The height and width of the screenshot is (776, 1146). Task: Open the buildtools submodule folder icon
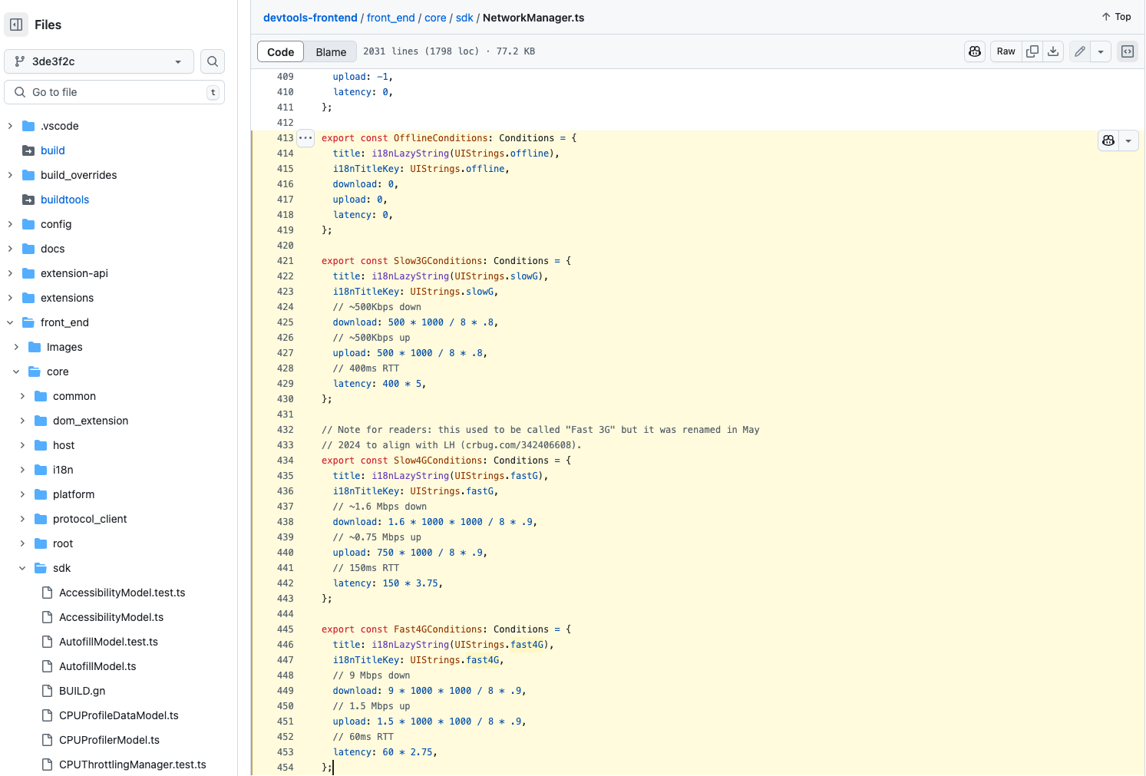28,200
